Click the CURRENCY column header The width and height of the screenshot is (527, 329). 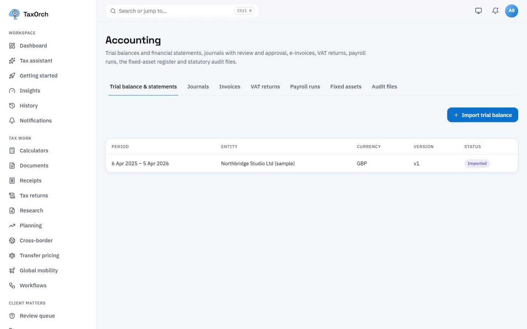369,147
